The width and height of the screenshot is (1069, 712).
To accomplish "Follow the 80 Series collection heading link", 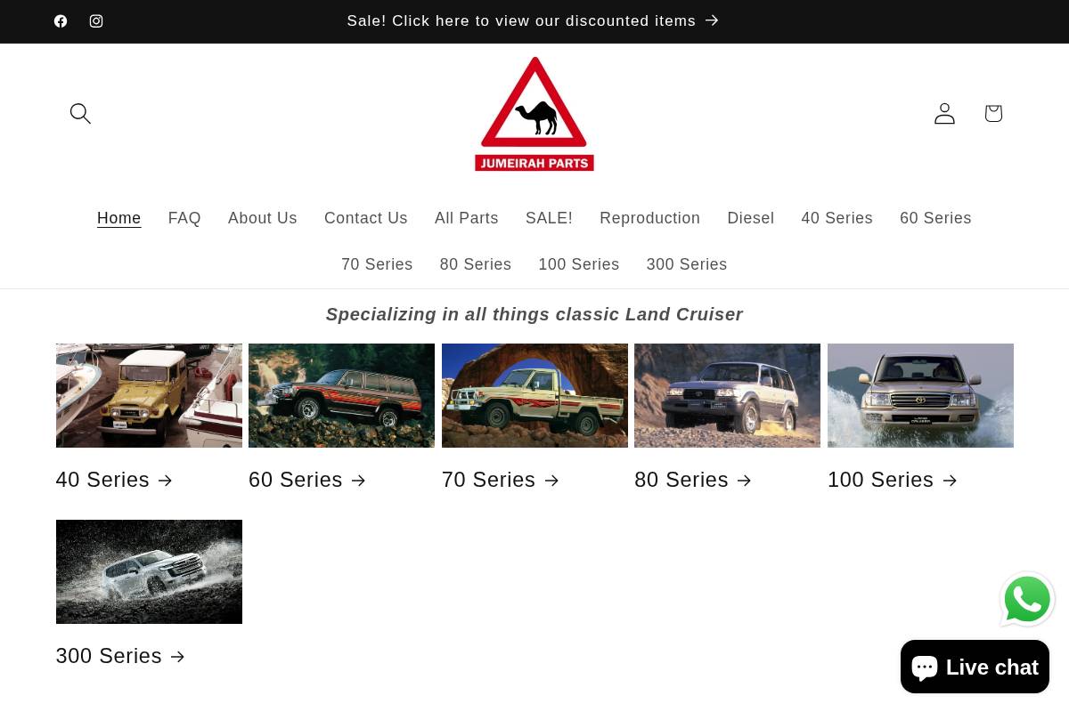I will [x=694, y=480].
